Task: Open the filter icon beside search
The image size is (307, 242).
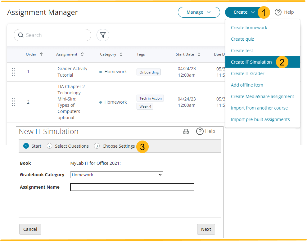Action: pos(103,35)
